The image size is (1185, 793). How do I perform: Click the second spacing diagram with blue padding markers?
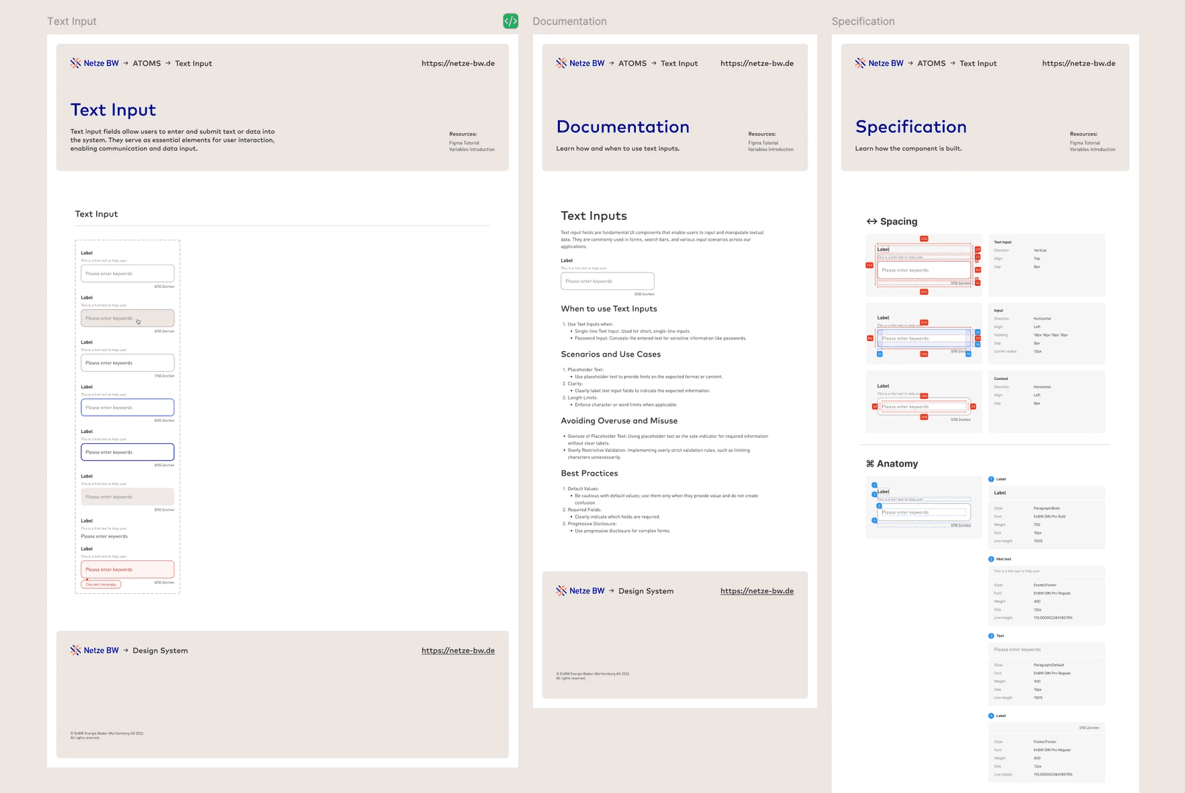pyautogui.click(x=924, y=334)
